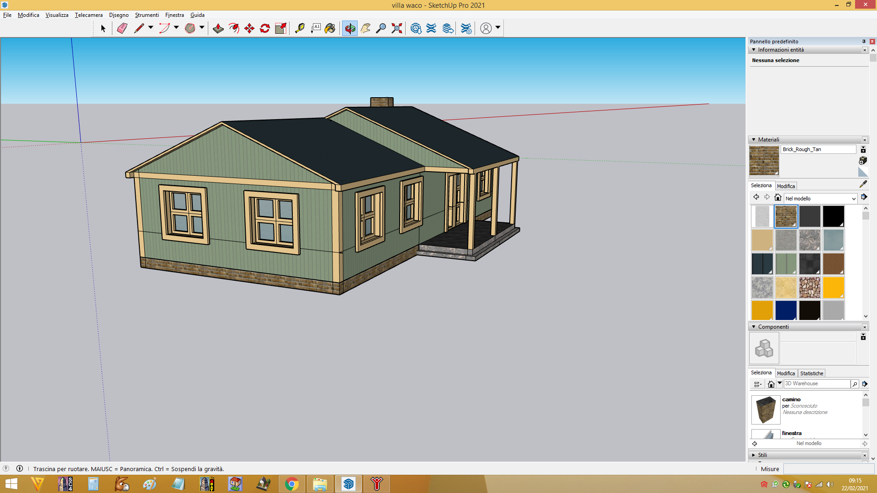Image resolution: width=877 pixels, height=493 pixels.
Task: Activate the Zoom Extents tool
Action: pyautogui.click(x=397, y=28)
